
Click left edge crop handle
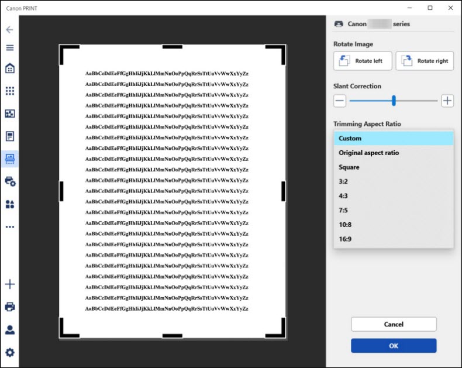(61, 191)
